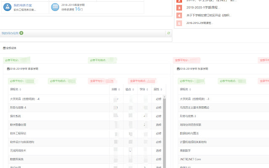The image size is (269, 168).
Task: Open the 我的培养方案 link
Action: point(23,5)
